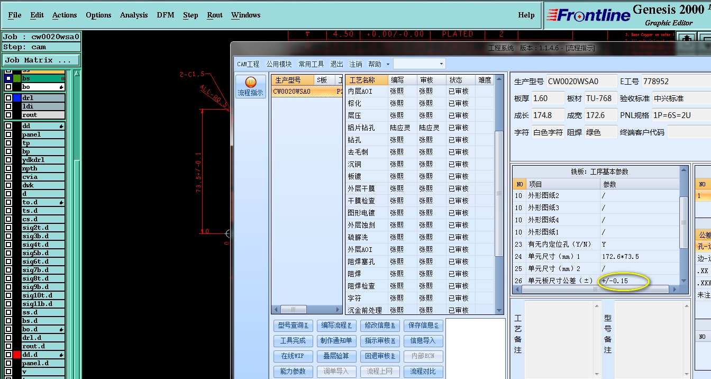This screenshot has width=711, height=379.
Task: Toggle the checkbox for layer rout
Action: [x=8, y=115]
